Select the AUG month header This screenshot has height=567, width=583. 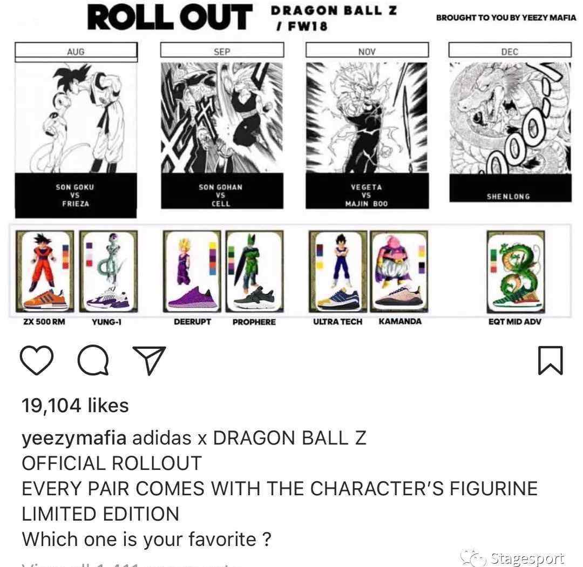(76, 51)
